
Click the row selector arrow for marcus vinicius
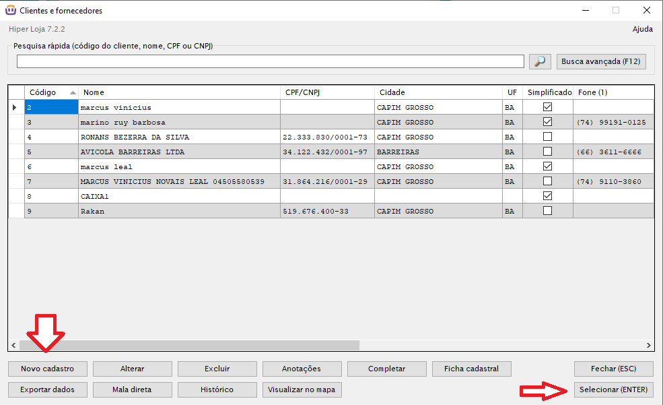[15, 108]
